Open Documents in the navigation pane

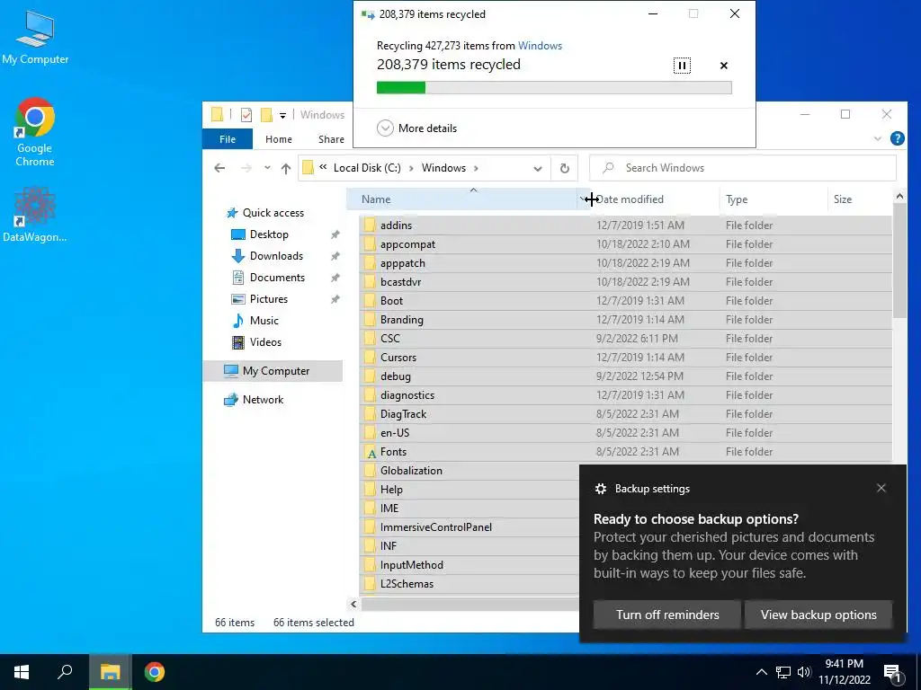click(277, 278)
